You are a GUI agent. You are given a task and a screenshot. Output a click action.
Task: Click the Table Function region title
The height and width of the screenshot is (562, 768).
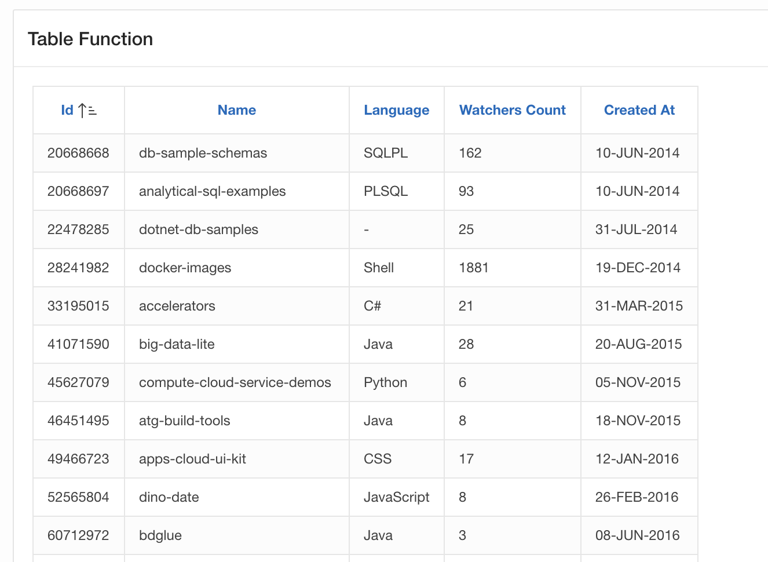pyautogui.click(x=90, y=39)
